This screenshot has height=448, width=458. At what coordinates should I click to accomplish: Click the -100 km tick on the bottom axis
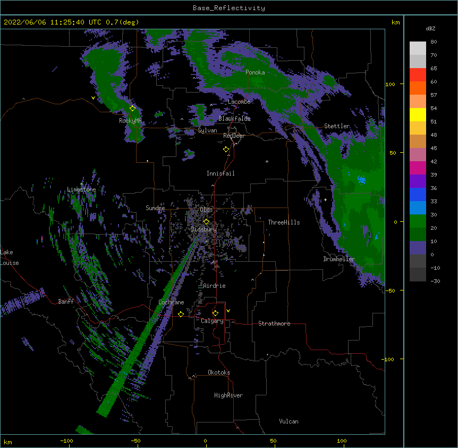coord(67,441)
